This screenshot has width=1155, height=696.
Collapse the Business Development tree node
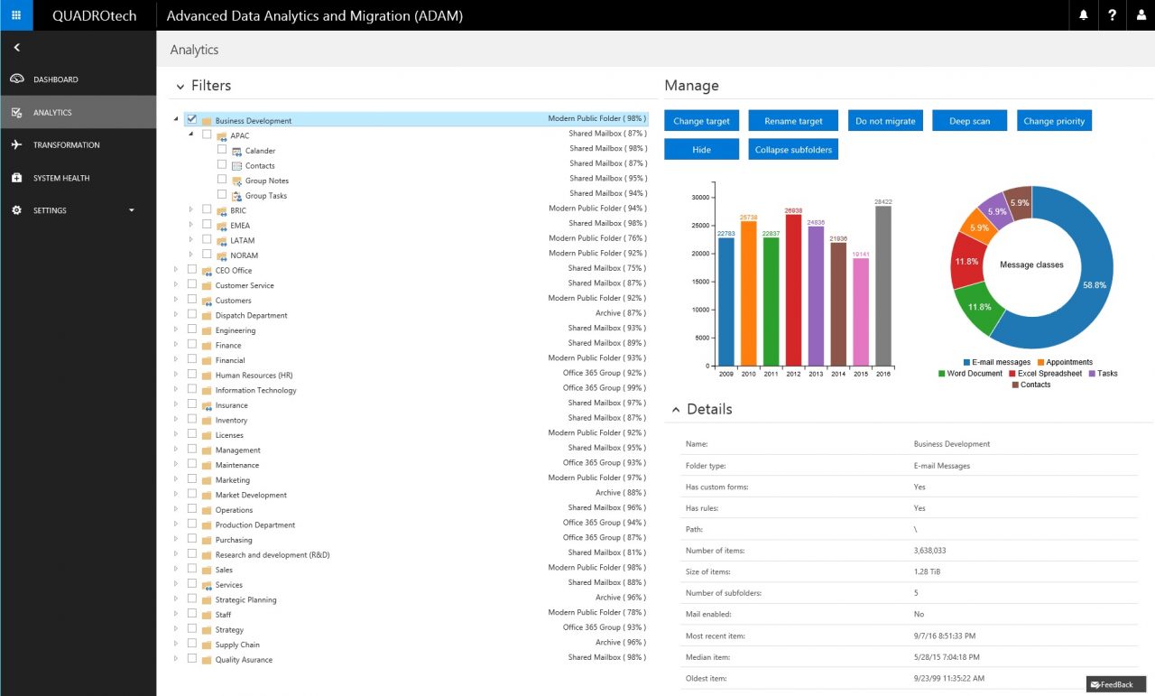coord(176,120)
